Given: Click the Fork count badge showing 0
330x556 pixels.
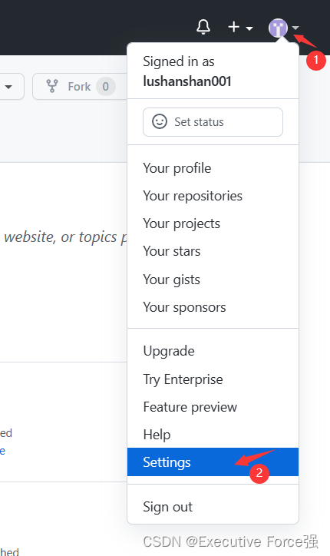Looking at the screenshot, I should [106, 87].
